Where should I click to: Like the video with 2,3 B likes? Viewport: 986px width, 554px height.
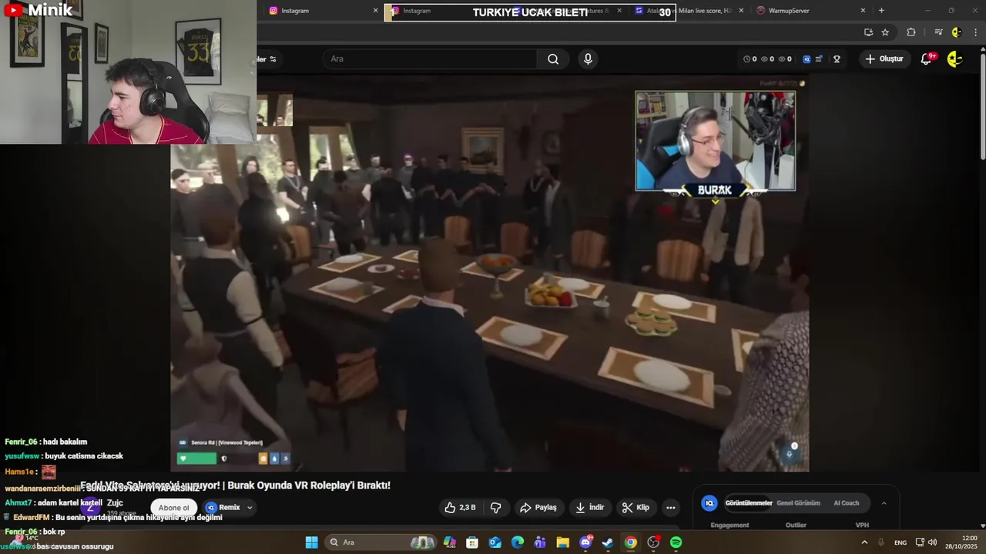point(461,508)
